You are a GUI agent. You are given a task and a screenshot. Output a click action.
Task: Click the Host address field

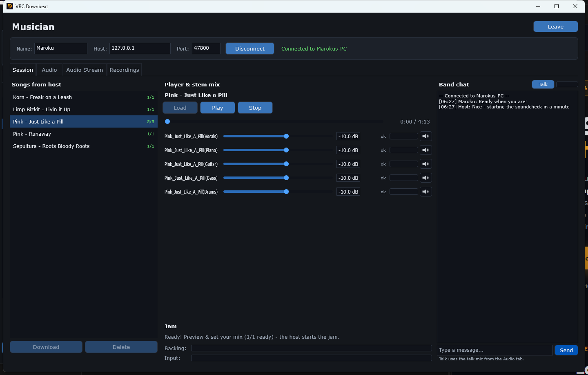pyautogui.click(x=140, y=48)
